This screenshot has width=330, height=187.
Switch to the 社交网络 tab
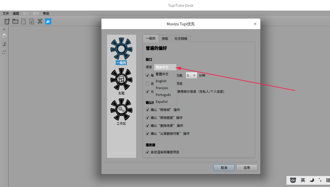pos(181,39)
